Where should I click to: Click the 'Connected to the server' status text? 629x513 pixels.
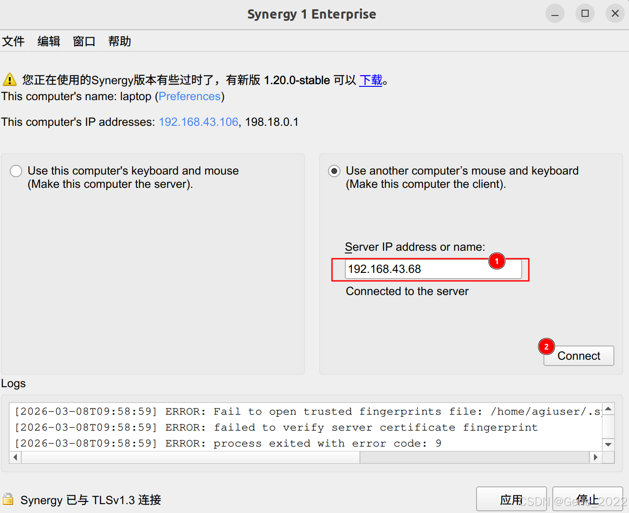point(407,291)
